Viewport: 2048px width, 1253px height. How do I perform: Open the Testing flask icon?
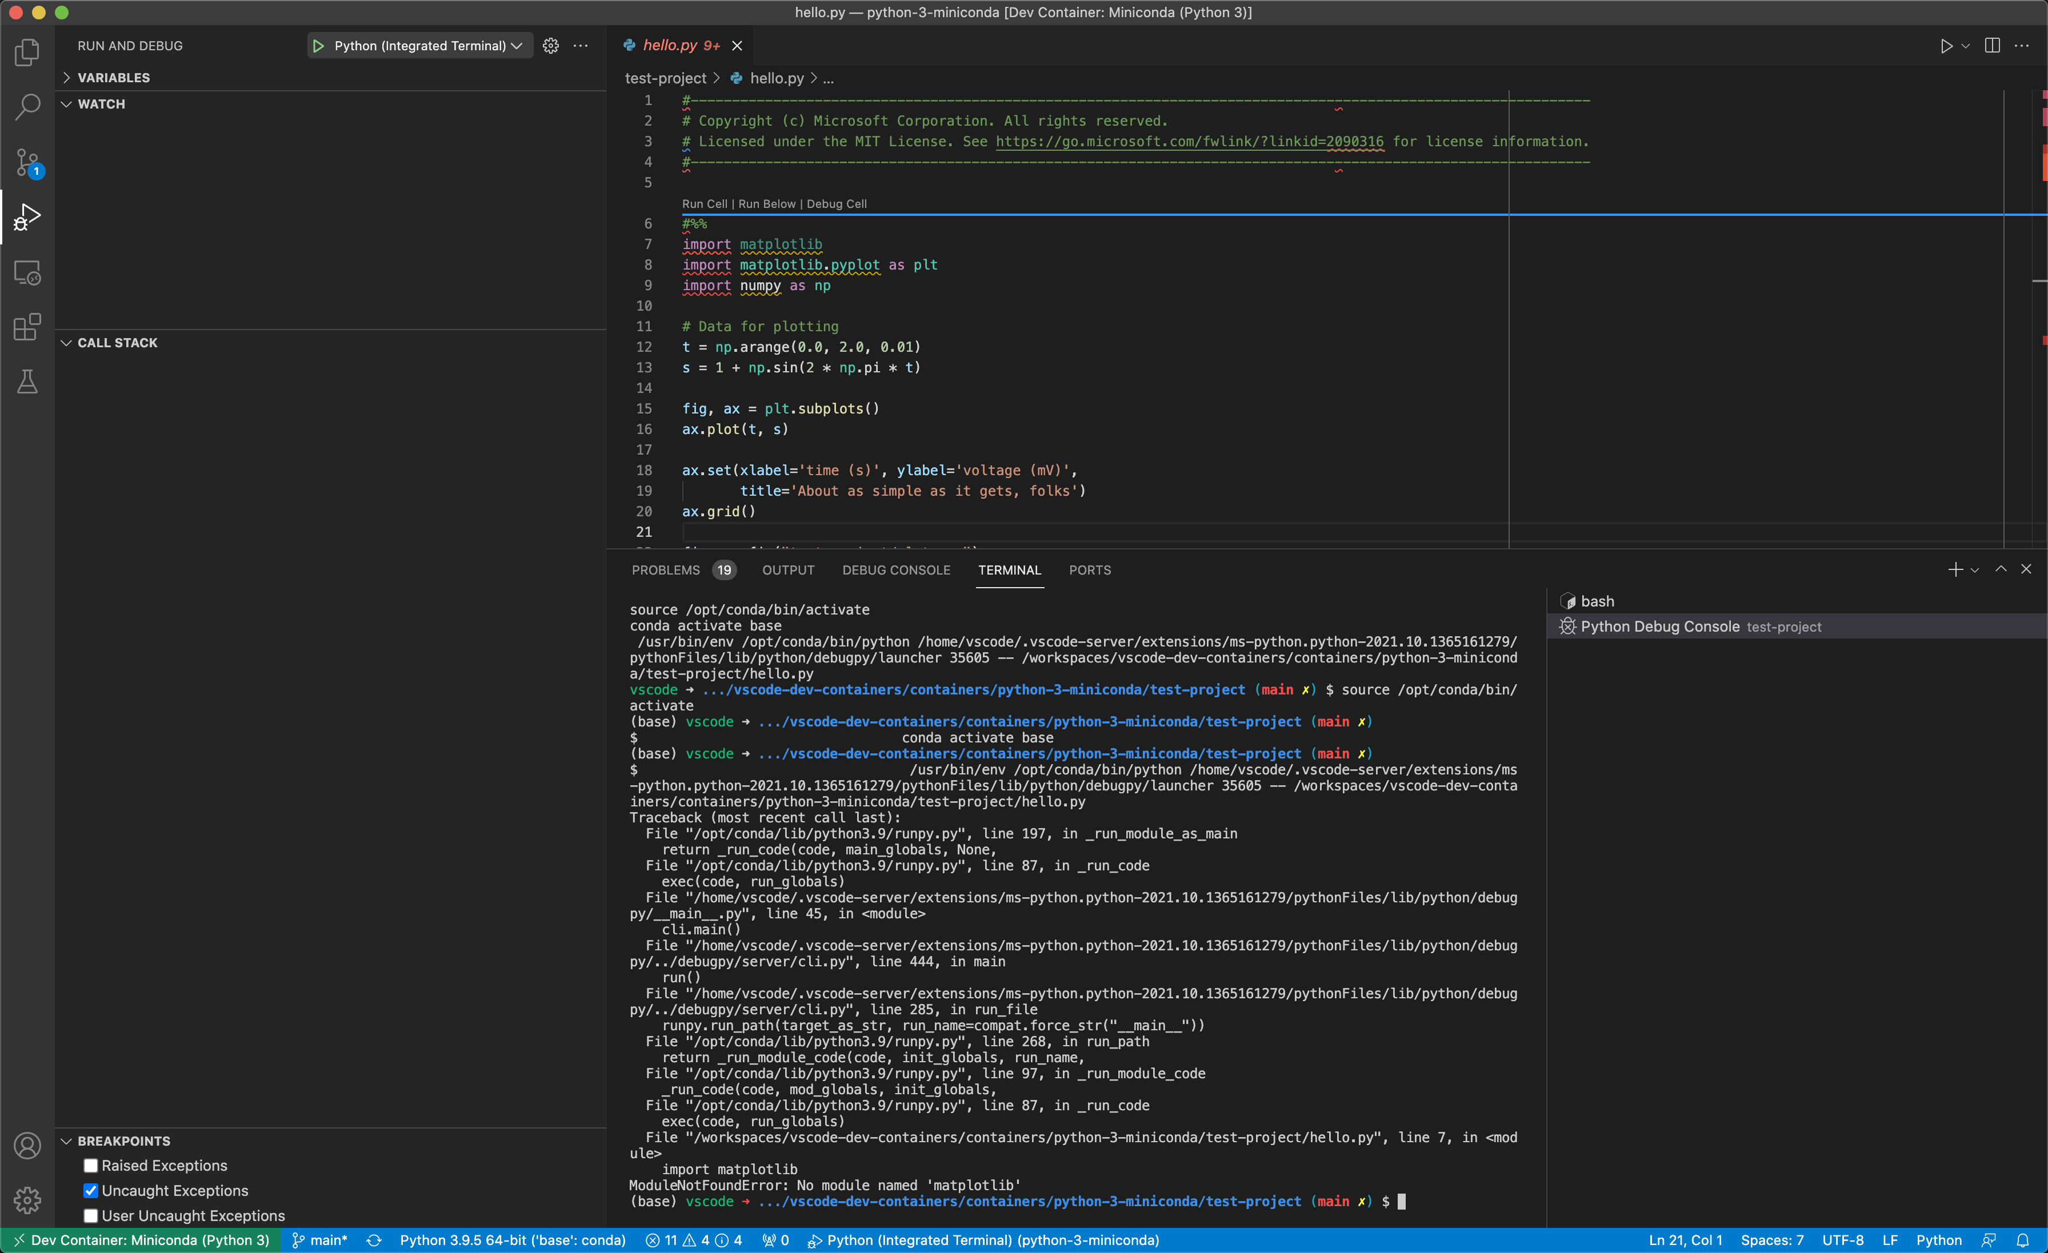pos(27,381)
